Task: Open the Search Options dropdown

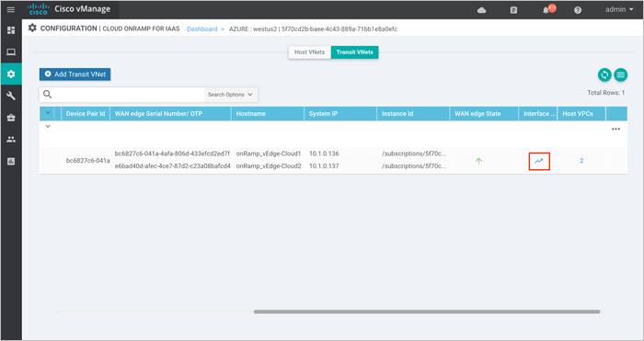Action: pyautogui.click(x=230, y=95)
